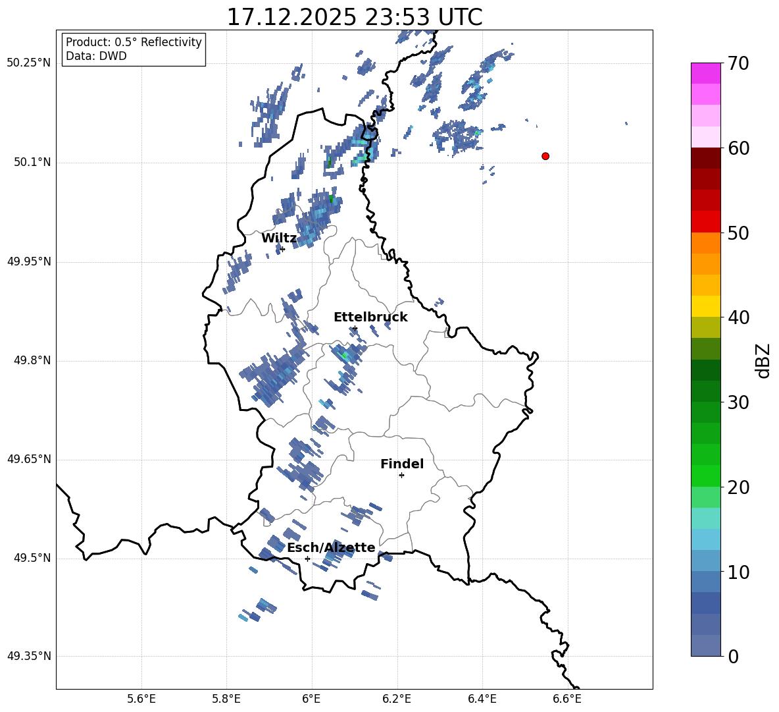This screenshot has width=779, height=712.
Task: Click the 49.65°N latitude label
Action: point(29,459)
